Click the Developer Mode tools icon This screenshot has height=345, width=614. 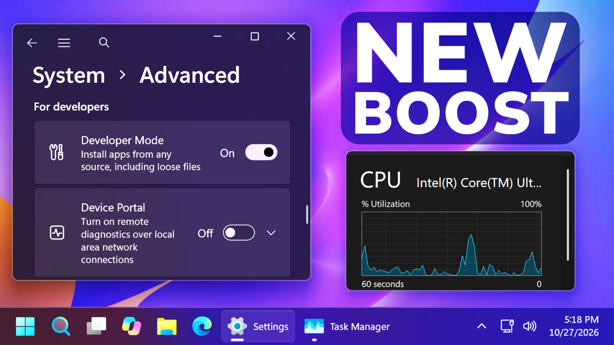click(56, 153)
